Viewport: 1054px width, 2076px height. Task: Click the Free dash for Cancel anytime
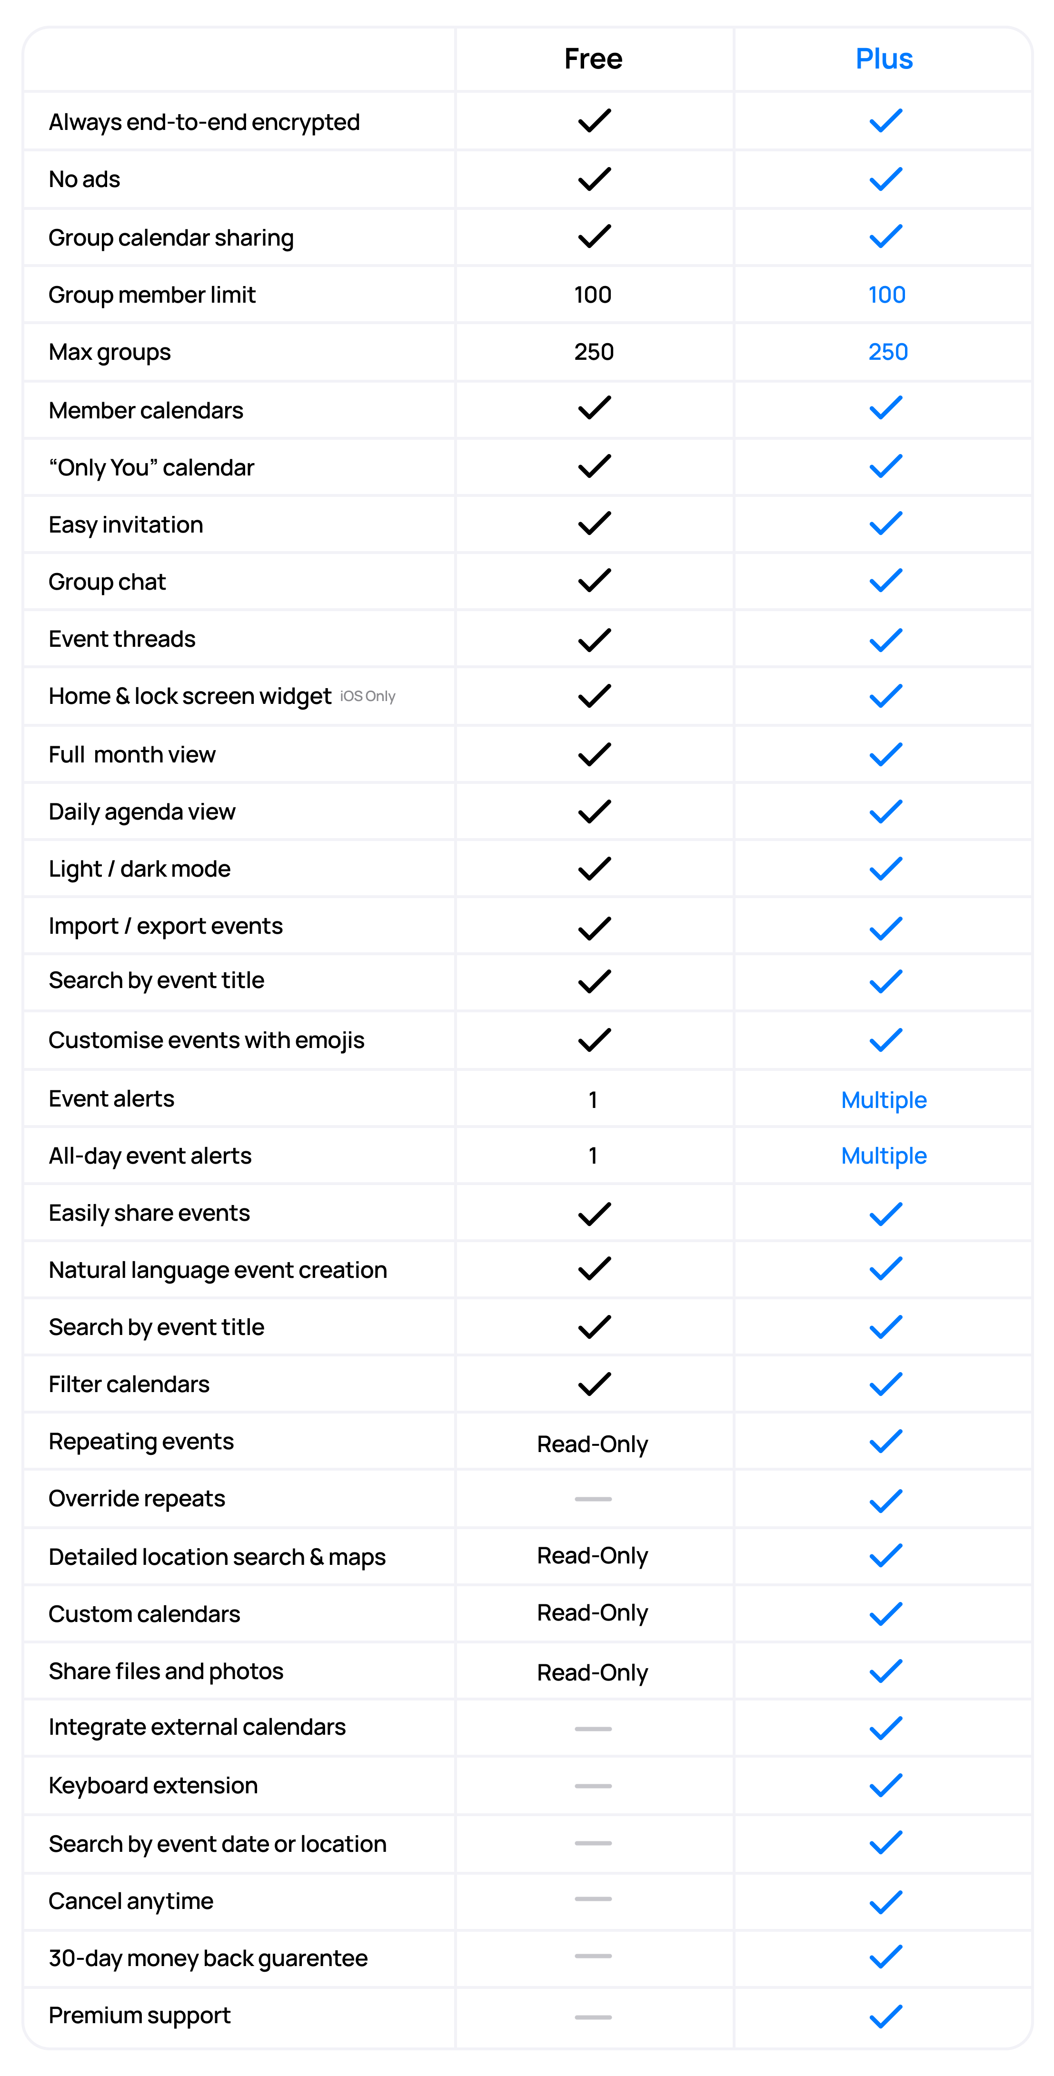(x=593, y=1898)
